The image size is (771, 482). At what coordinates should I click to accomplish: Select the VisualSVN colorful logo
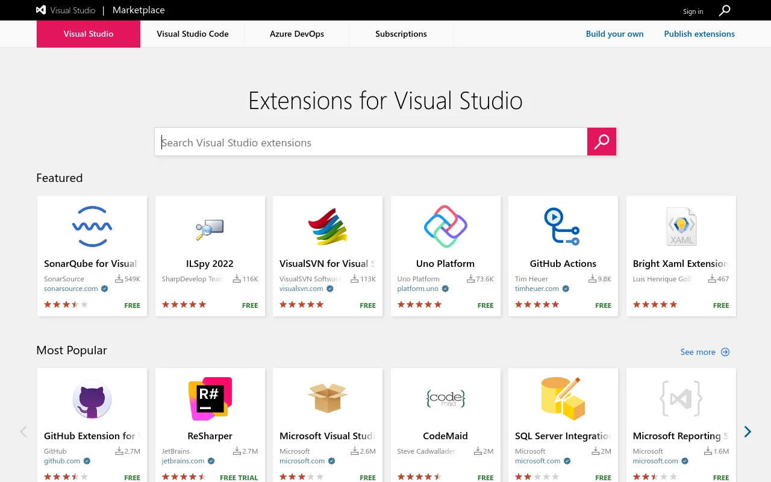click(x=327, y=227)
